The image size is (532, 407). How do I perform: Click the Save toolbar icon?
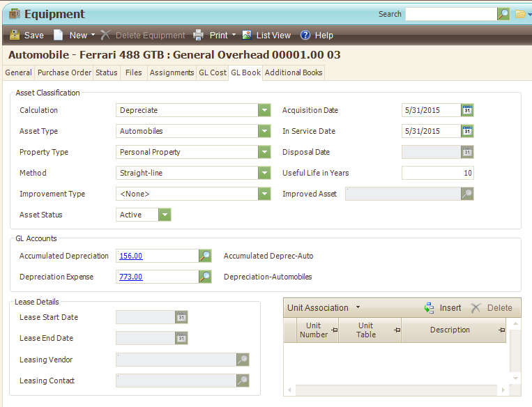pyautogui.click(x=15, y=35)
